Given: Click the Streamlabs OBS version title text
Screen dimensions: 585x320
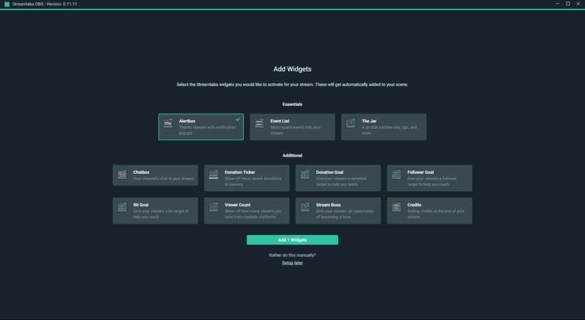Looking at the screenshot, I should click(x=45, y=4).
